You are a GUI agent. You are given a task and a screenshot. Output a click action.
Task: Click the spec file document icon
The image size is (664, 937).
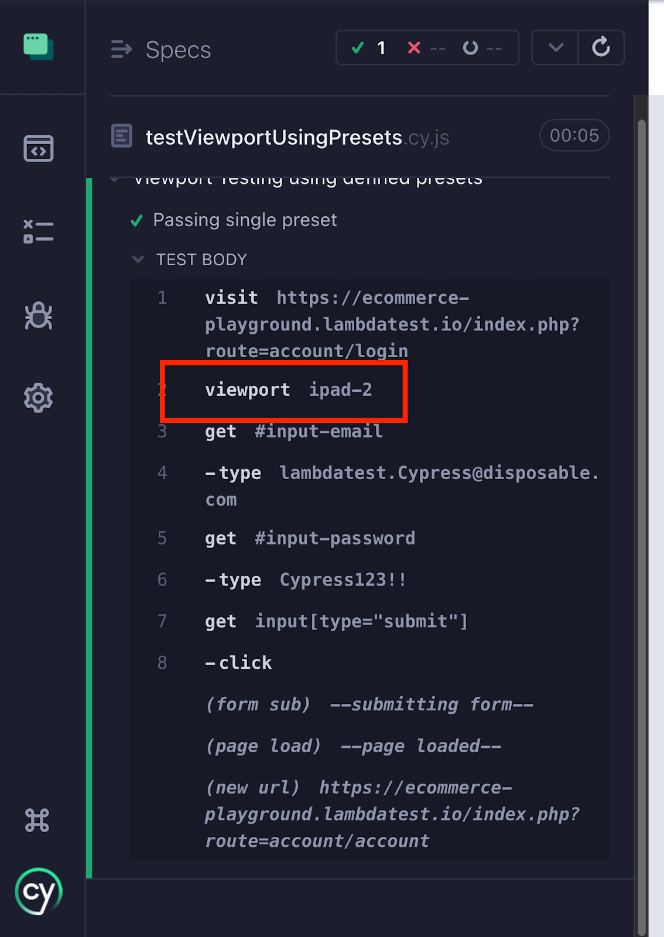click(x=122, y=136)
